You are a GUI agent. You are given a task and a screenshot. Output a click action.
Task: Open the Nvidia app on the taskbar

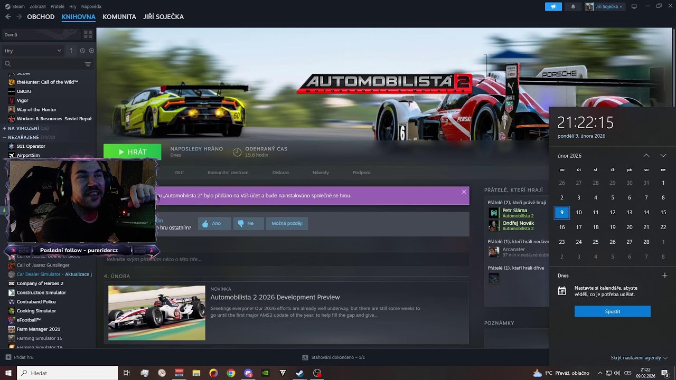pyautogui.click(x=265, y=373)
